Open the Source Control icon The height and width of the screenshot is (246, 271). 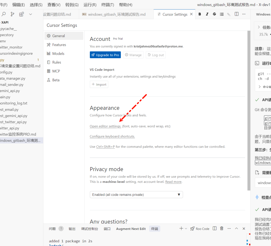click(13, 14)
